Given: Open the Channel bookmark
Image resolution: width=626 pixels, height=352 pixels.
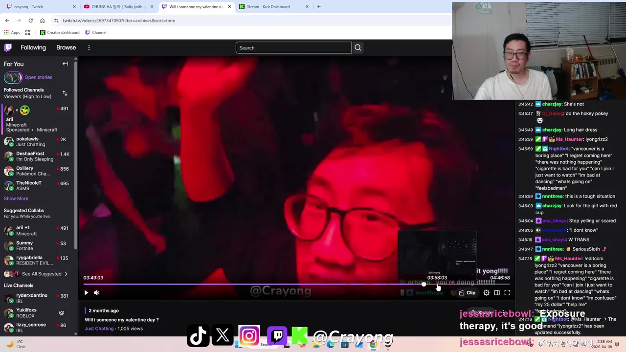Looking at the screenshot, I should tap(96, 32).
